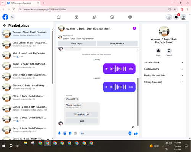Mute the Yazmine conversation
191x152 pixels.
(159, 51)
